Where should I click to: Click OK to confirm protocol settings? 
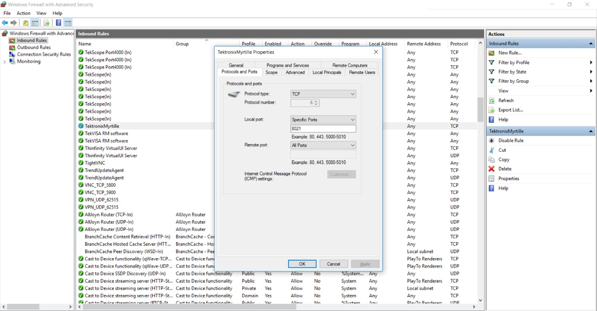click(x=302, y=263)
